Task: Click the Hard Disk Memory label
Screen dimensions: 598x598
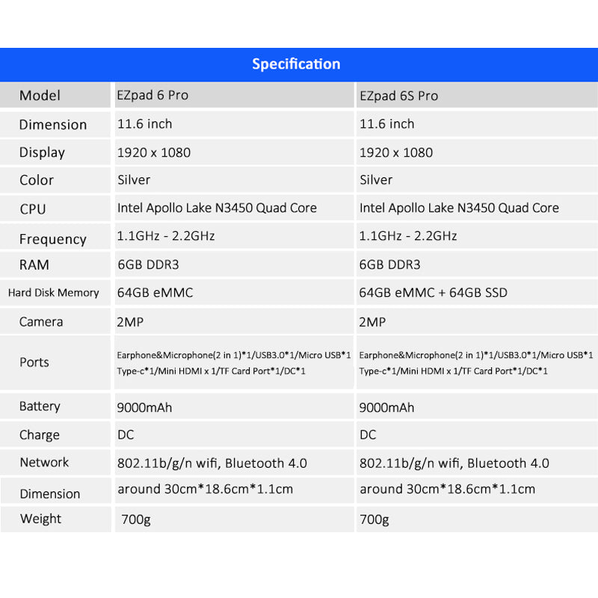Action: (x=53, y=293)
